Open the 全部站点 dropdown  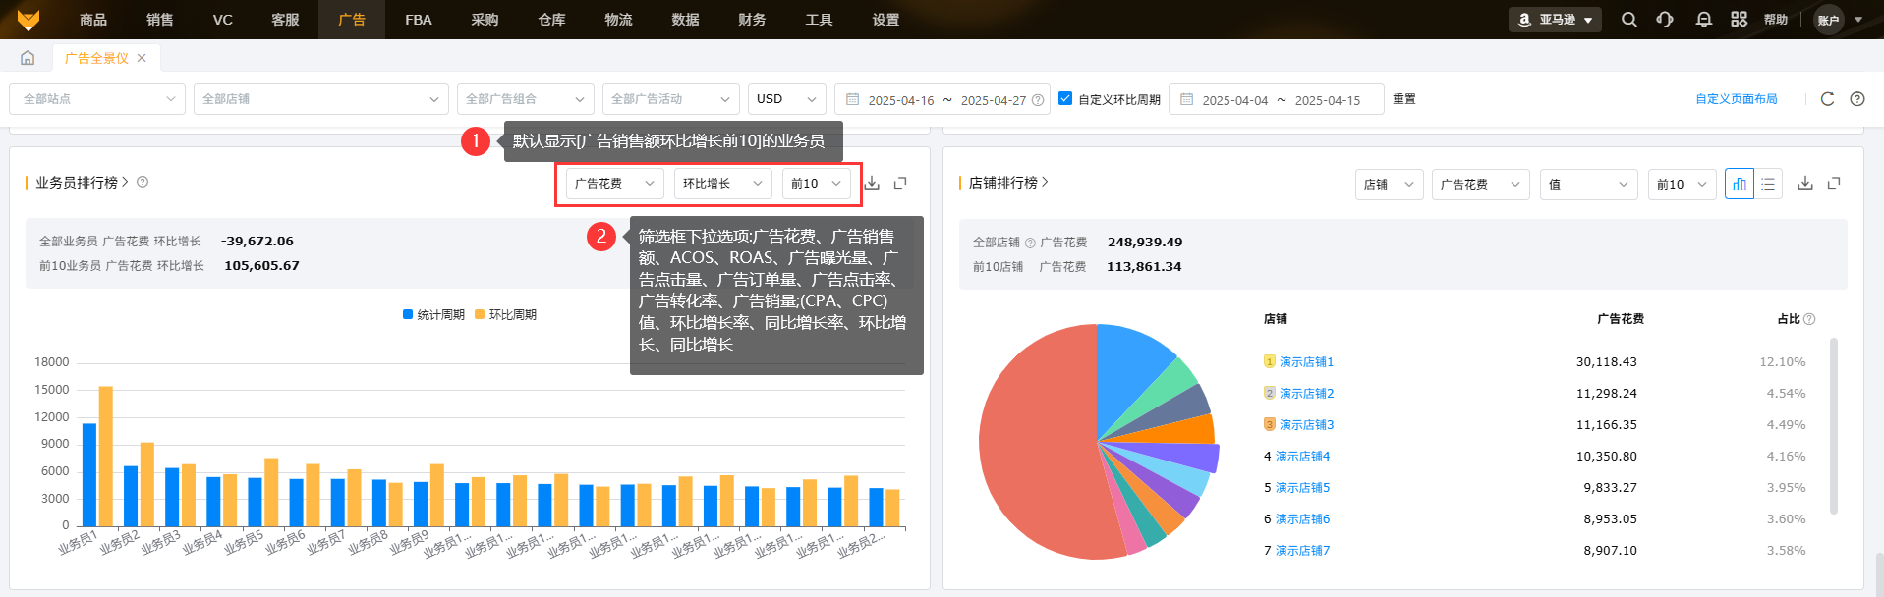tap(97, 99)
